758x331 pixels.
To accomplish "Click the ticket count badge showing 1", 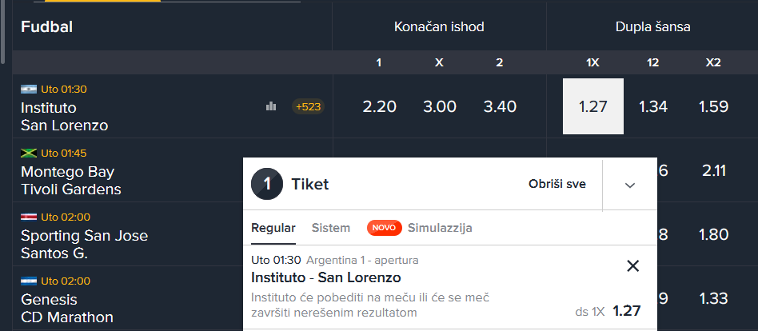I will [267, 184].
